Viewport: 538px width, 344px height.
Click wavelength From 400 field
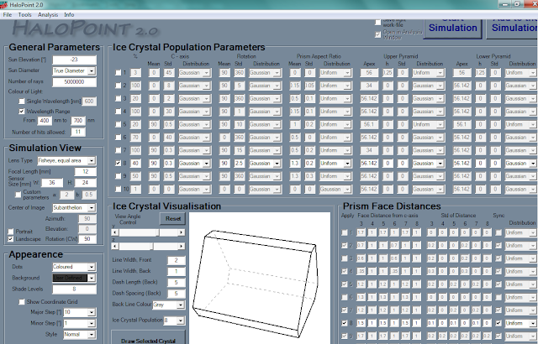pos(45,121)
